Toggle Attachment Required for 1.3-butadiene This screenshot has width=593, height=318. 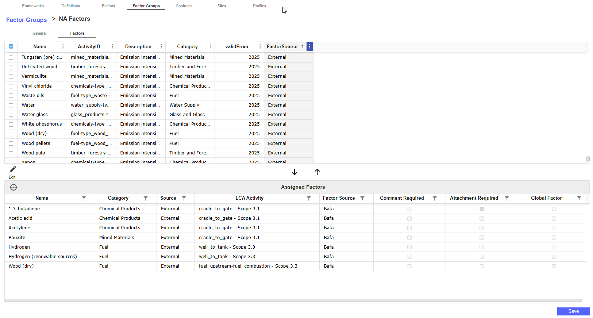[x=482, y=209]
